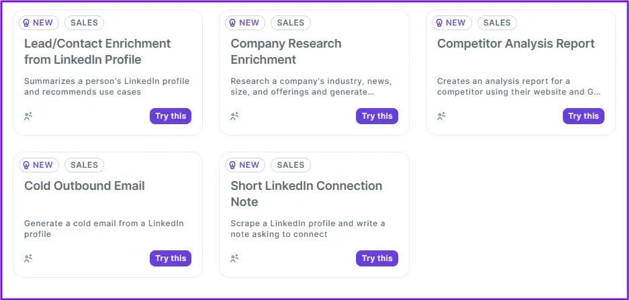Click lightbulb NEW badge on Lead/Contact Enrichment card

tap(38, 23)
